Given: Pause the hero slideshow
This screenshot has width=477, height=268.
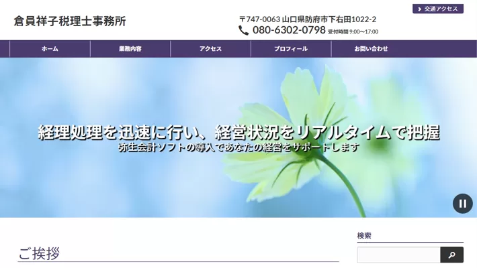Looking at the screenshot, I should [x=462, y=204].
